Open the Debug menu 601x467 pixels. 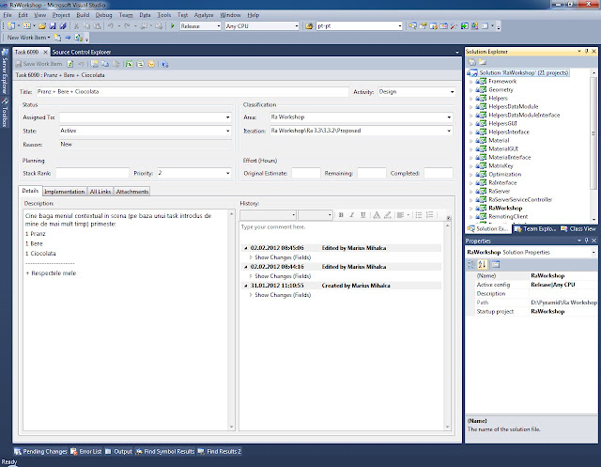(103, 15)
